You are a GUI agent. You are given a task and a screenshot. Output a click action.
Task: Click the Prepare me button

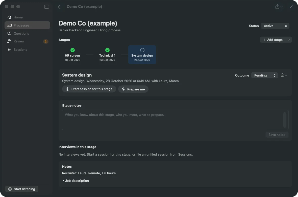[133, 89]
